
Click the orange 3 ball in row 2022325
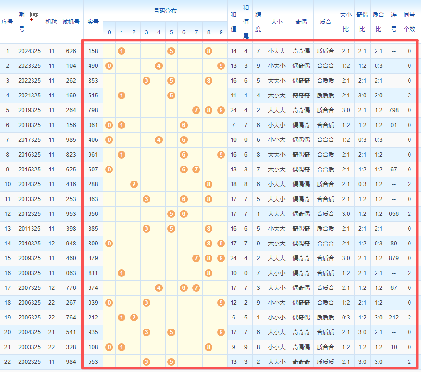pos(146,81)
